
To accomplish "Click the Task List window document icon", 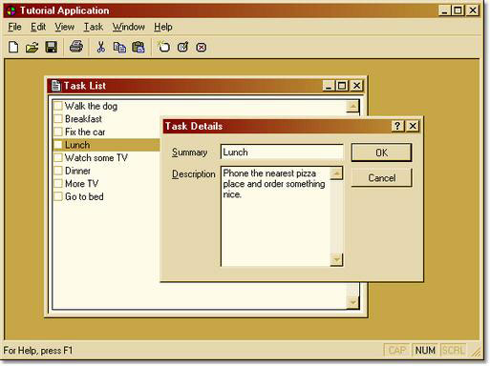I will [x=55, y=86].
